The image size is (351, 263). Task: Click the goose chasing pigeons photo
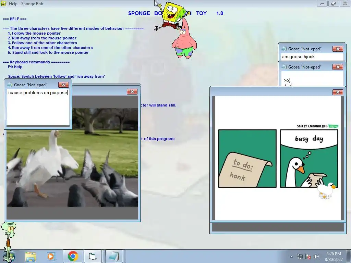72,158
